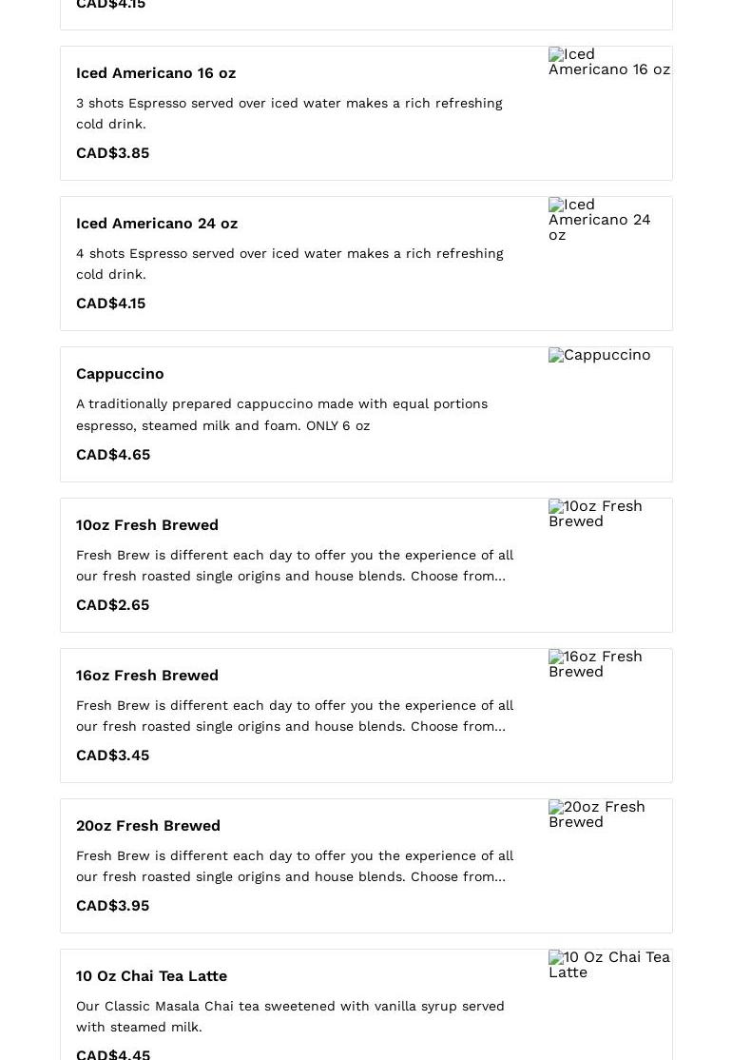The height and width of the screenshot is (1060, 732).
Task: Select the Iced Americano 24 oz title
Action: (x=157, y=224)
